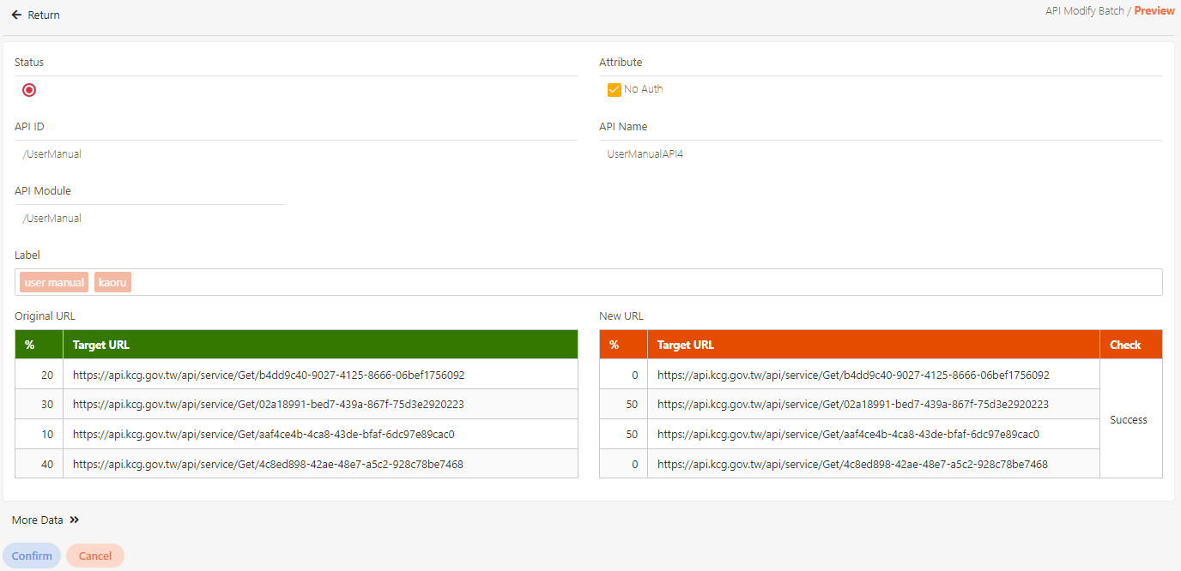The height and width of the screenshot is (571, 1181).
Task: Click the 'user manual' label tag
Action: coord(54,282)
